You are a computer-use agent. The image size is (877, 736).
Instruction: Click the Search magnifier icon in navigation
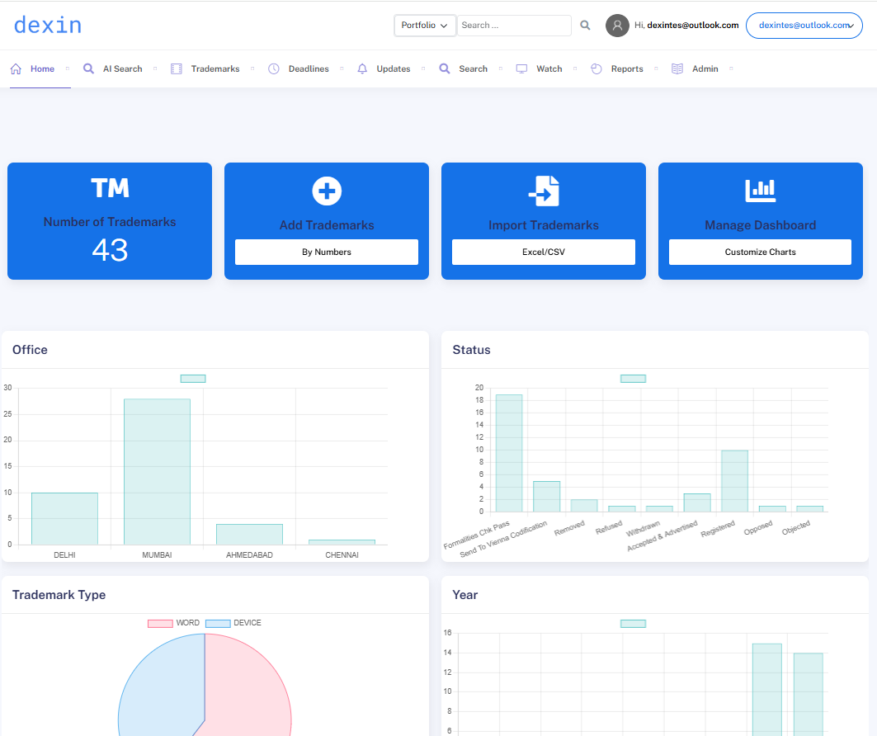click(x=445, y=68)
